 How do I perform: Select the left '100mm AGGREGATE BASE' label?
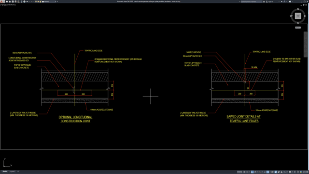coord(101,110)
